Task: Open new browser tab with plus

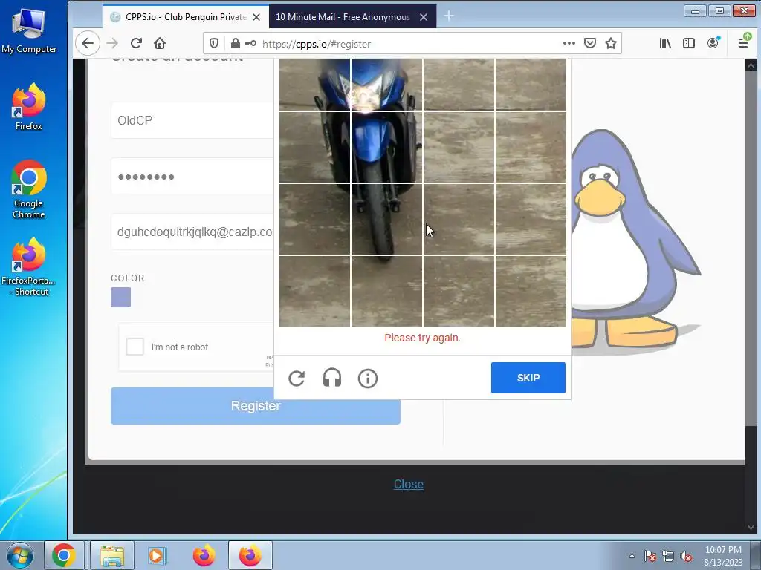Action: tap(449, 16)
